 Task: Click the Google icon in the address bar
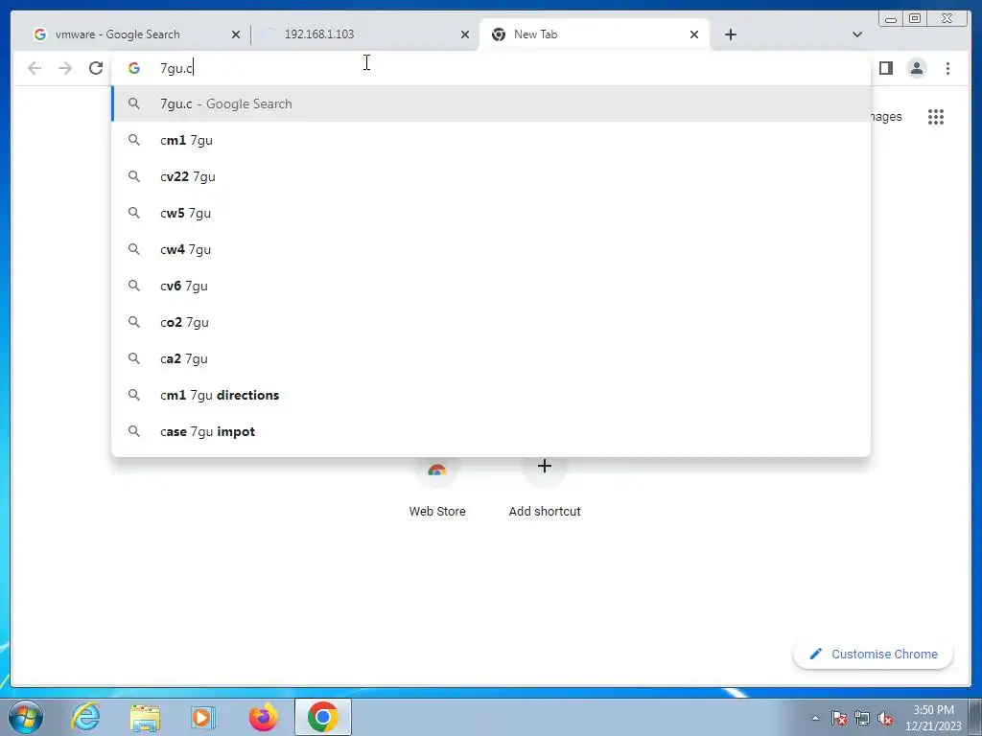click(134, 68)
